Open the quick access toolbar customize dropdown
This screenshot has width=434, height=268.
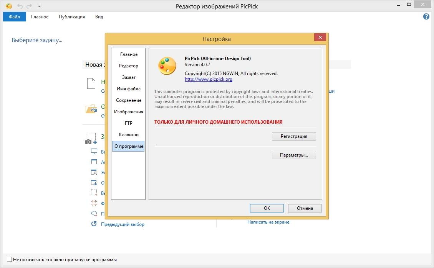[x=39, y=6]
